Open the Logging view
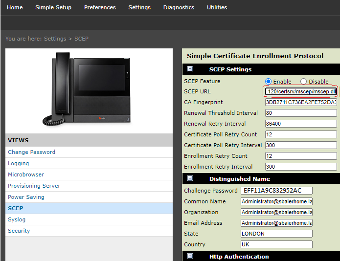Screen dimensions: 340x261 pyautogui.click(x=19, y=163)
